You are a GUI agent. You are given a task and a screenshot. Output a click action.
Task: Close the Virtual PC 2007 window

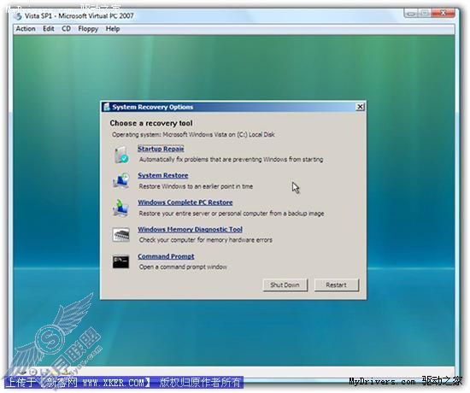coord(444,13)
